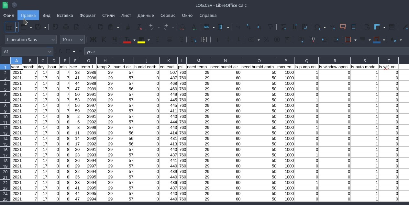Redo the last action
The width and height of the screenshot is (409, 205).
[x=166, y=27]
